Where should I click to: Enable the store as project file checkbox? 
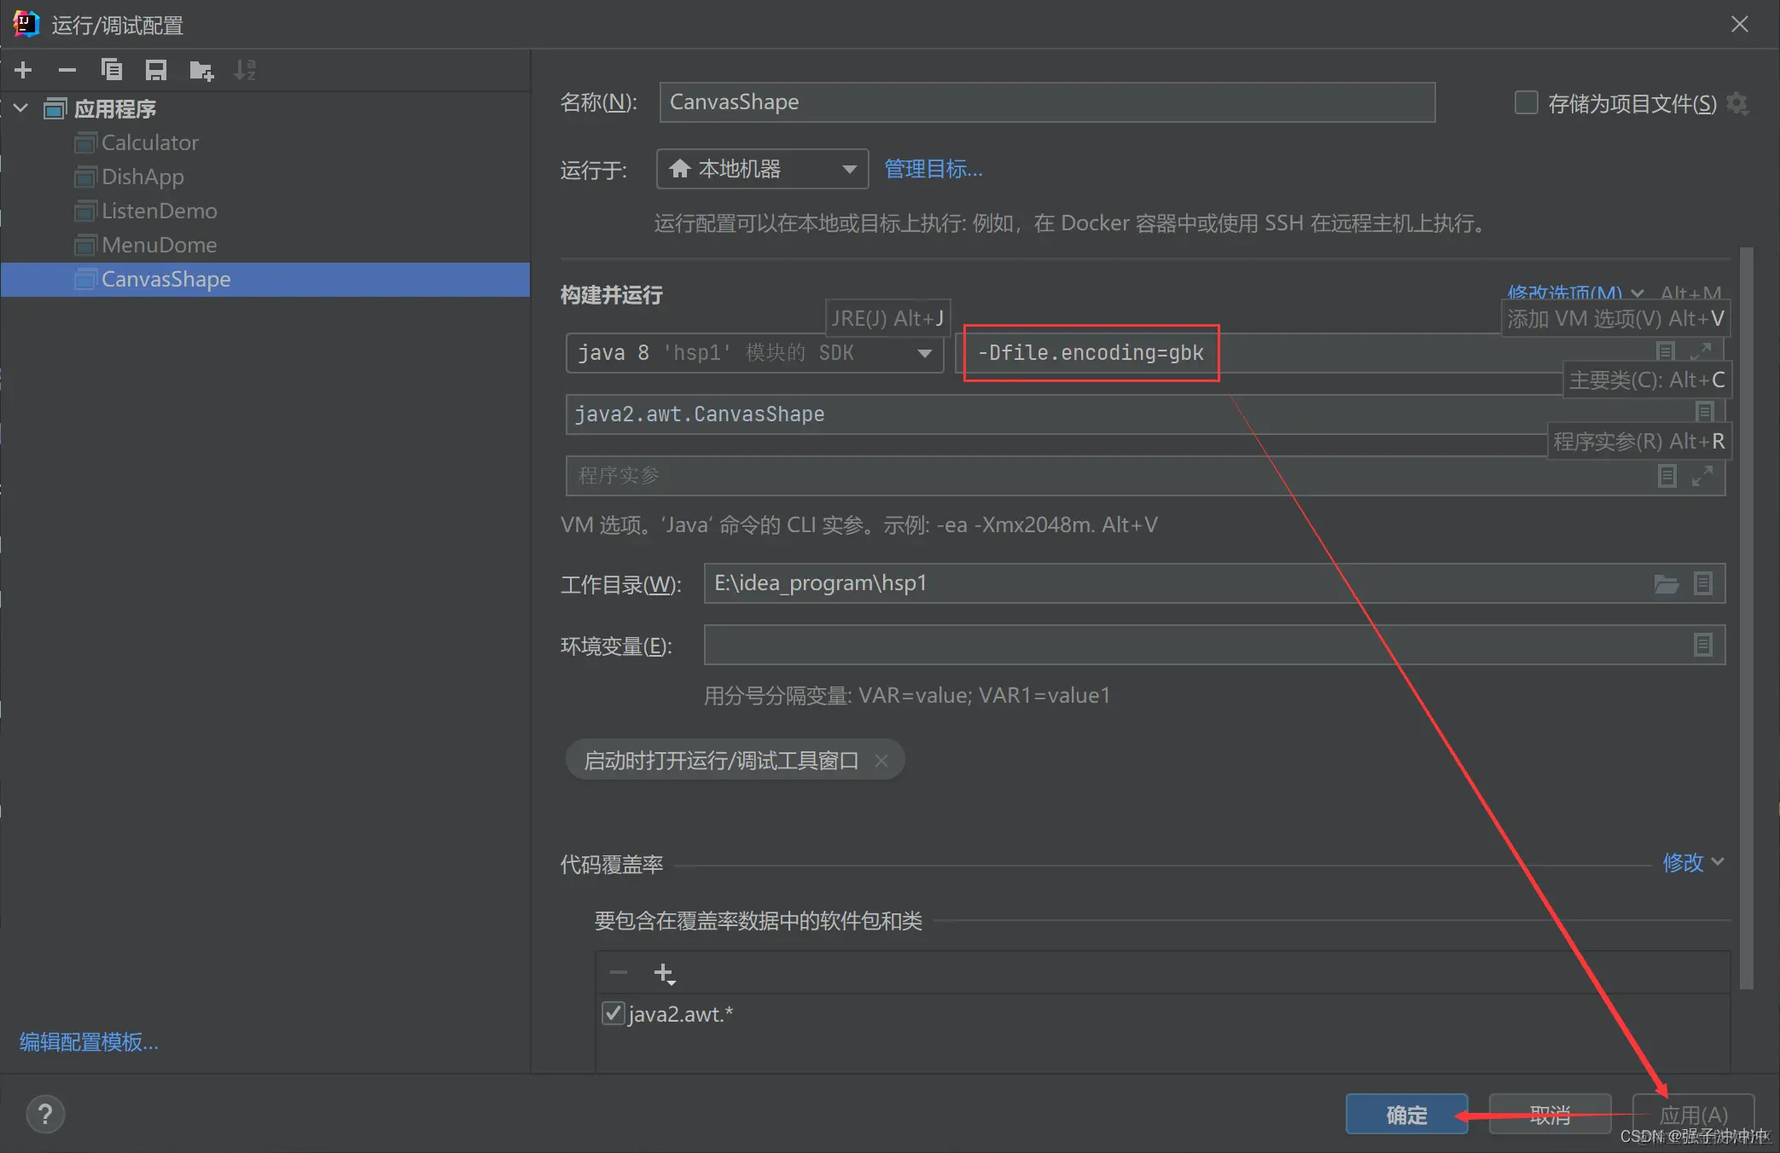1526,103
